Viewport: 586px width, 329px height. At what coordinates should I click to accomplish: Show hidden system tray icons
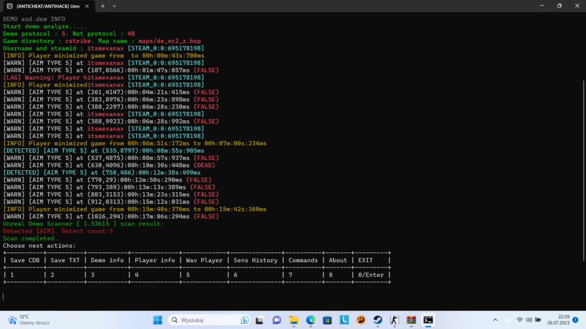pos(495,320)
